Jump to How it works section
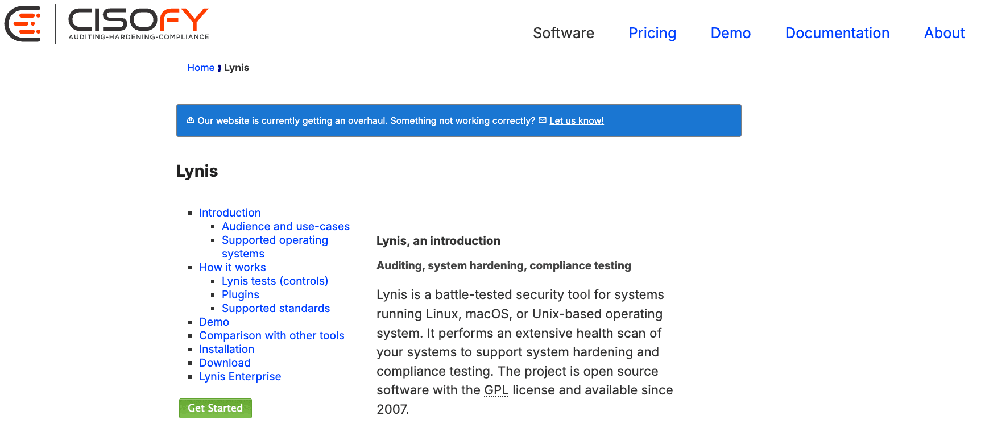The height and width of the screenshot is (428, 981). (232, 267)
